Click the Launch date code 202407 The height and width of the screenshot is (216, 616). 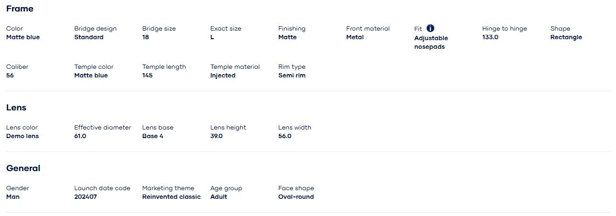point(85,197)
